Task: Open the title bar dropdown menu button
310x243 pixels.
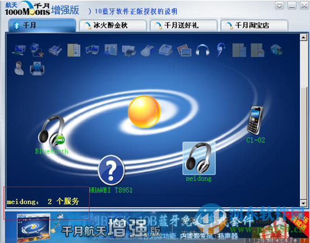Action: pos(280,6)
